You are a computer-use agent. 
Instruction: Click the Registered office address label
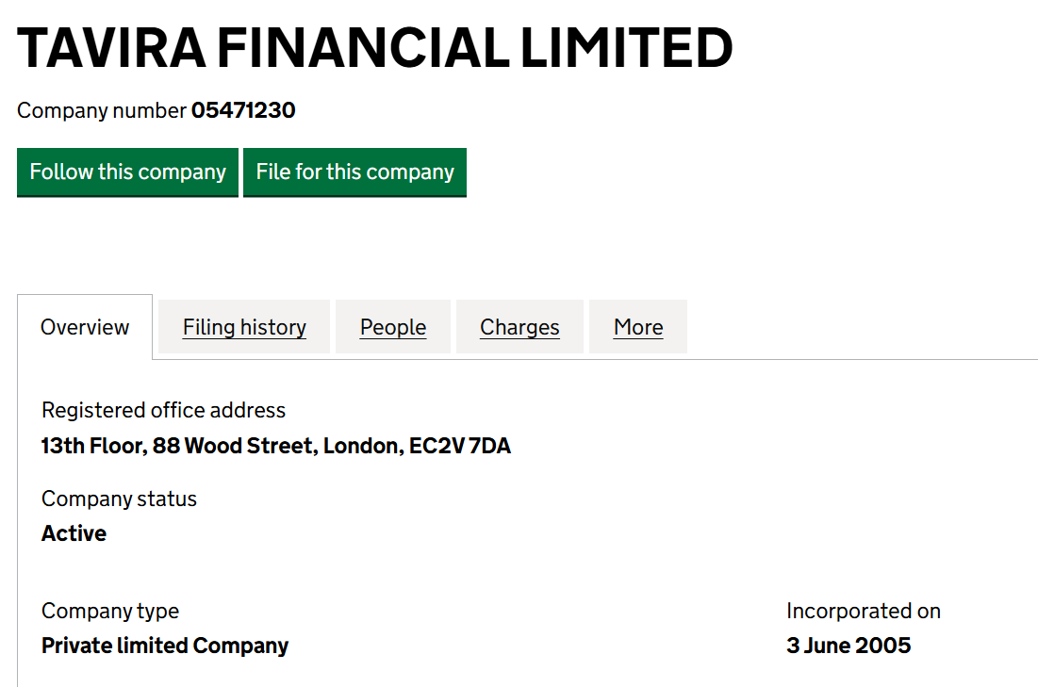point(163,410)
